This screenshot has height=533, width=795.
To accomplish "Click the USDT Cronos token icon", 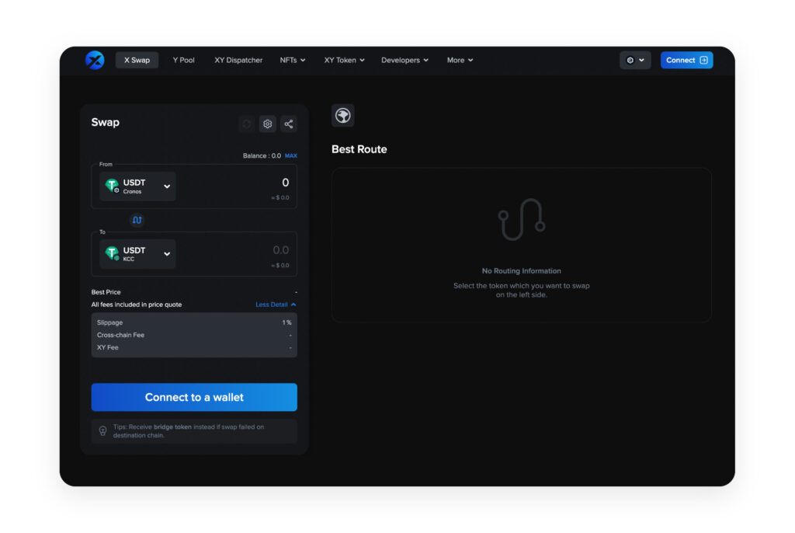I will tap(112, 185).
